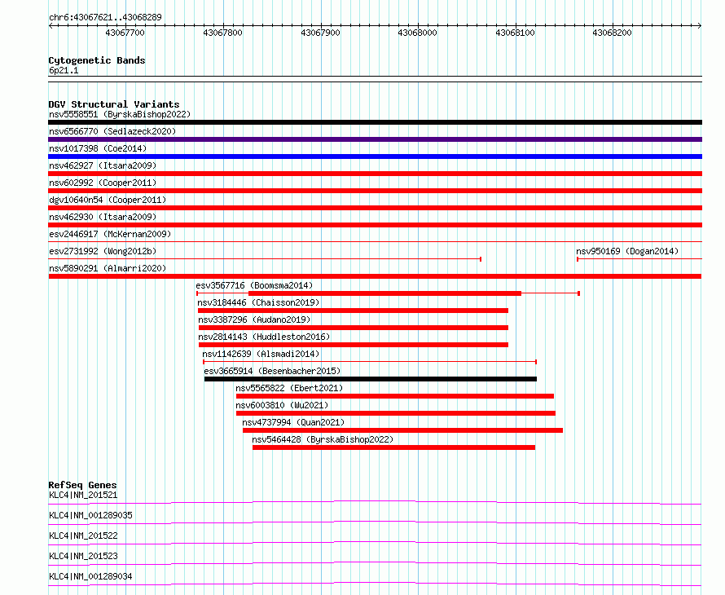
Task: Open nsv5464428 (ByrskaBishop2022) label
Action: [x=323, y=439]
